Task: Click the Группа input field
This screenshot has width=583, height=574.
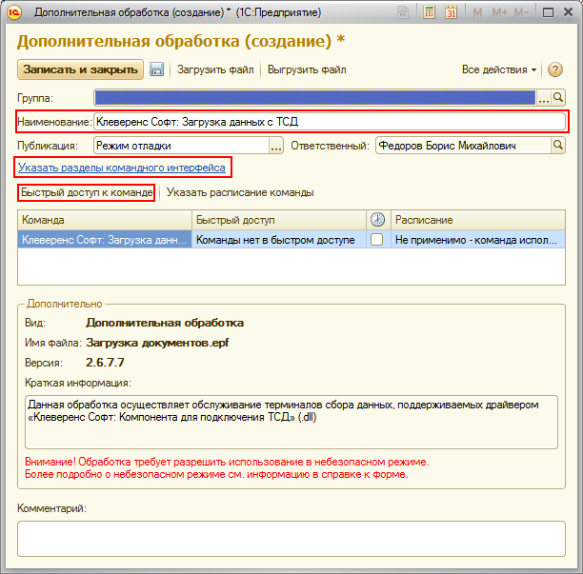Action: pos(315,98)
